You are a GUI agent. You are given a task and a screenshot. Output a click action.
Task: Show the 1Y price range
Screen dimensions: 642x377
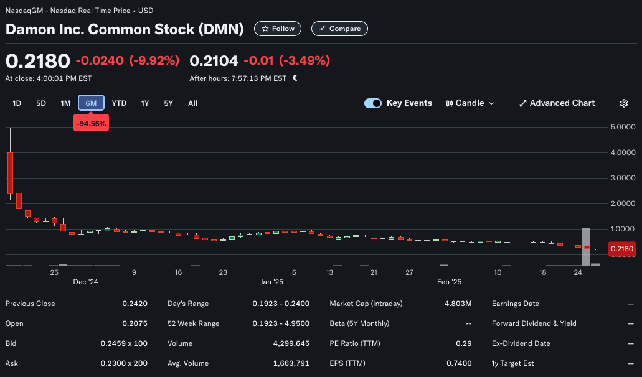point(145,103)
